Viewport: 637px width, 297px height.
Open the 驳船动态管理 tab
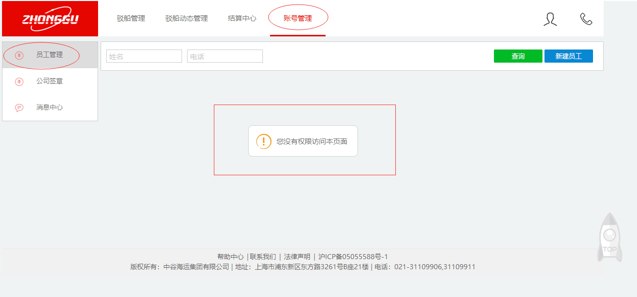coord(187,19)
